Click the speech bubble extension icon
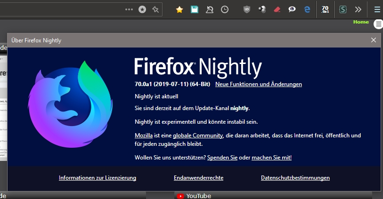 [292, 9]
